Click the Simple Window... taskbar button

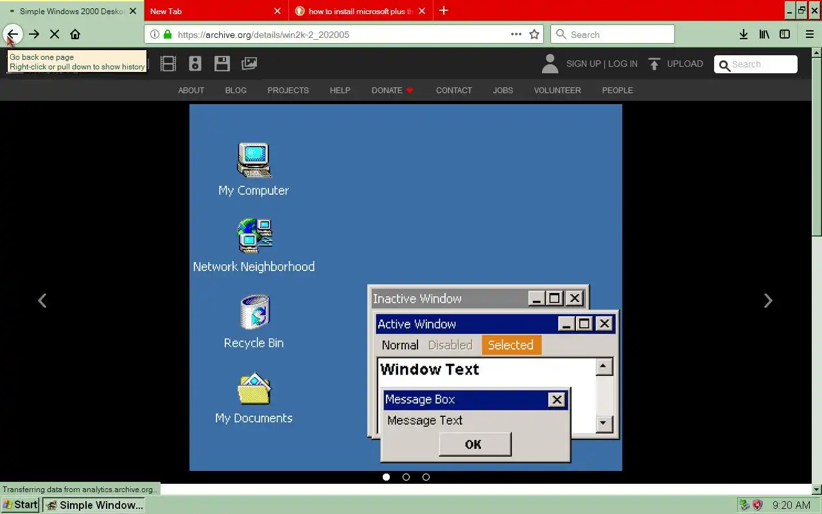(x=94, y=505)
